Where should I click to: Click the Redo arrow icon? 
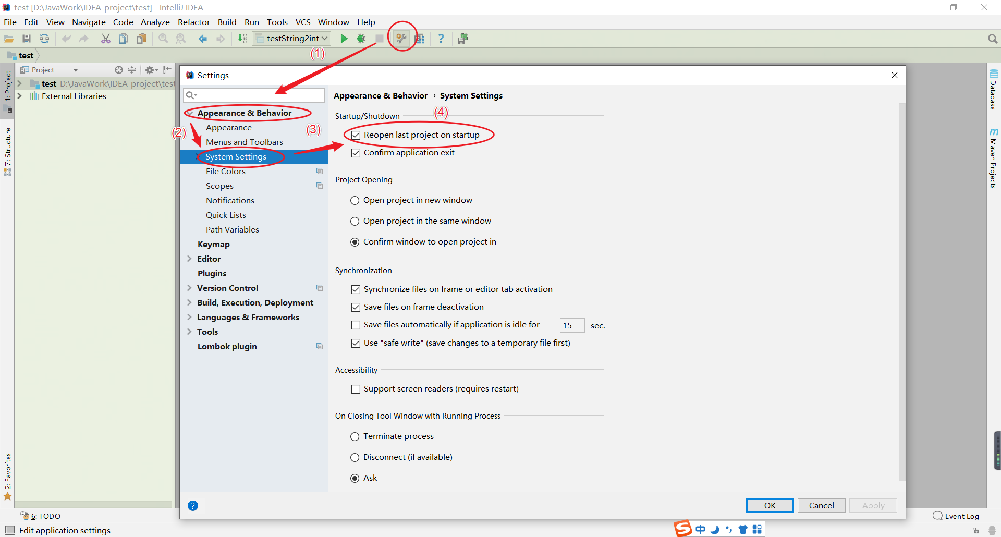pyautogui.click(x=83, y=39)
